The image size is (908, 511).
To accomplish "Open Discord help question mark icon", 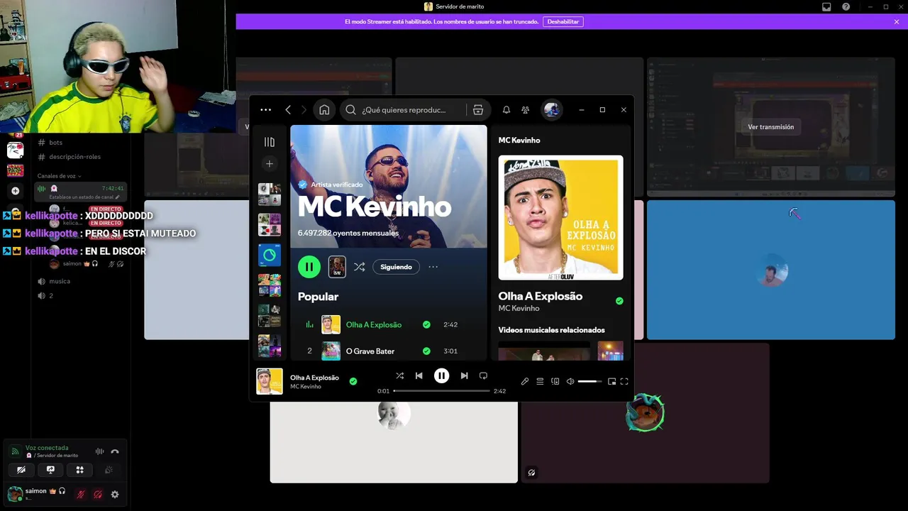I will pos(846,6).
